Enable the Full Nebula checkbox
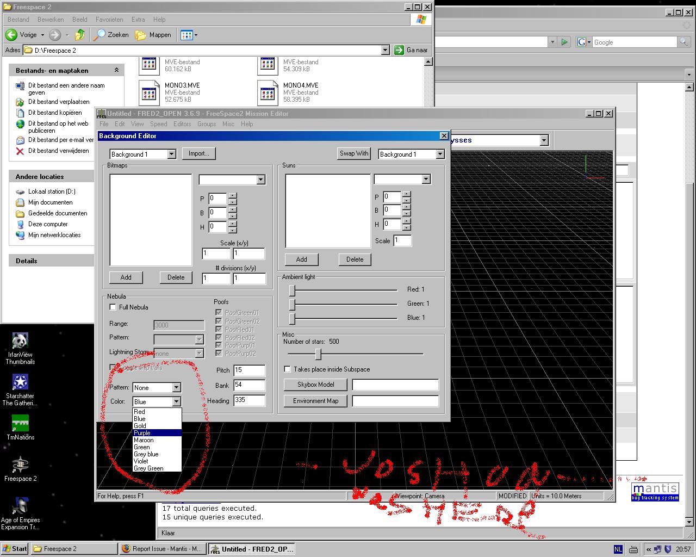This screenshot has height=557, width=696. pyautogui.click(x=113, y=307)
